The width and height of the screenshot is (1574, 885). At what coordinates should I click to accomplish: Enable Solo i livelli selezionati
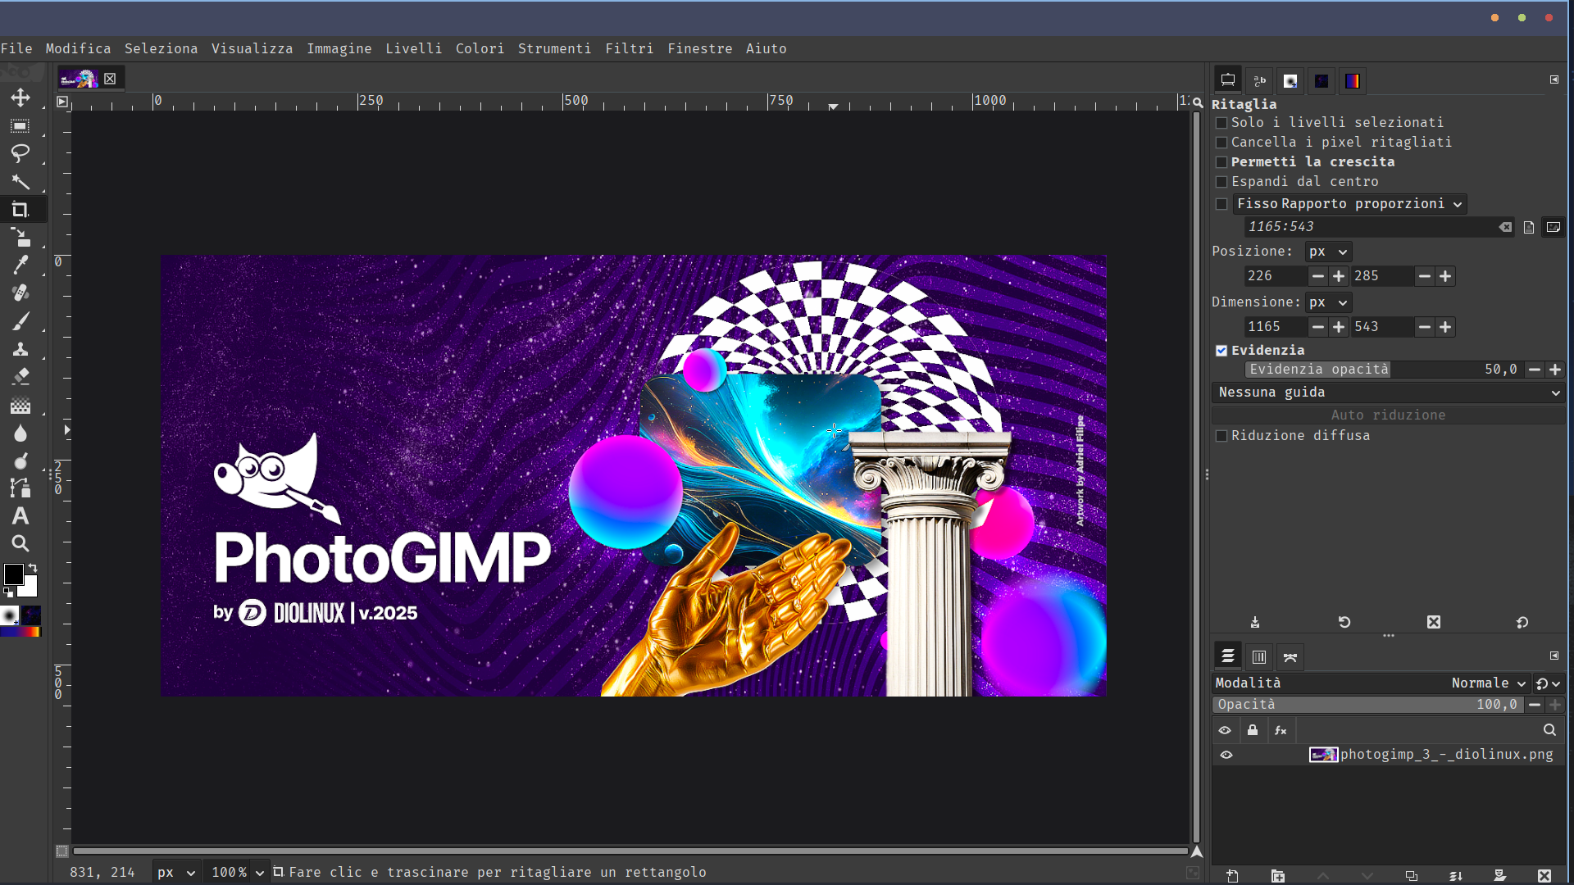click(1221, 123)
